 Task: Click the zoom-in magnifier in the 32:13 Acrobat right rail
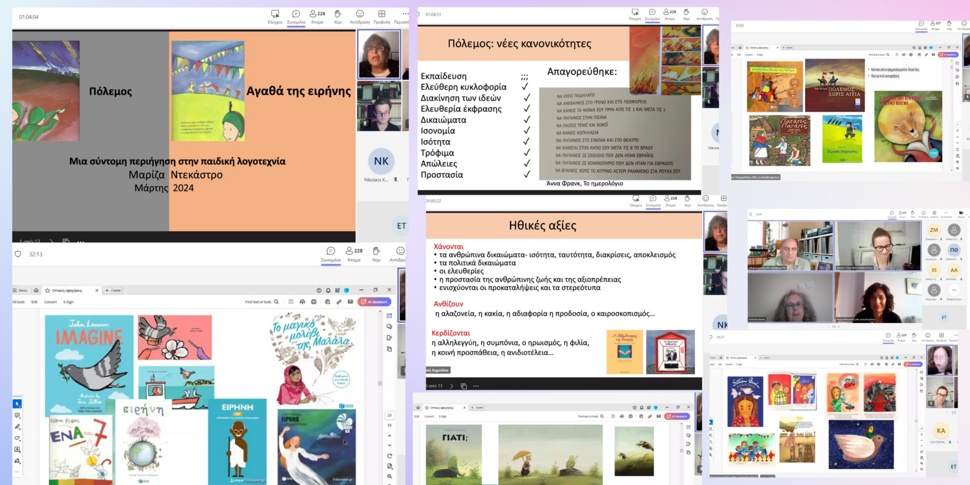[389, 476]
